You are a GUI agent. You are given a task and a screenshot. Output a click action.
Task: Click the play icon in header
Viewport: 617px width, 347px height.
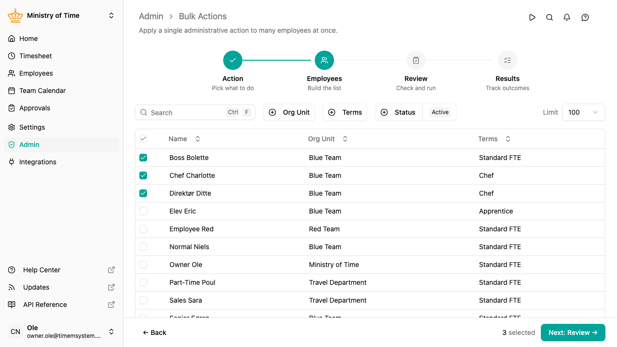[532, 17]
